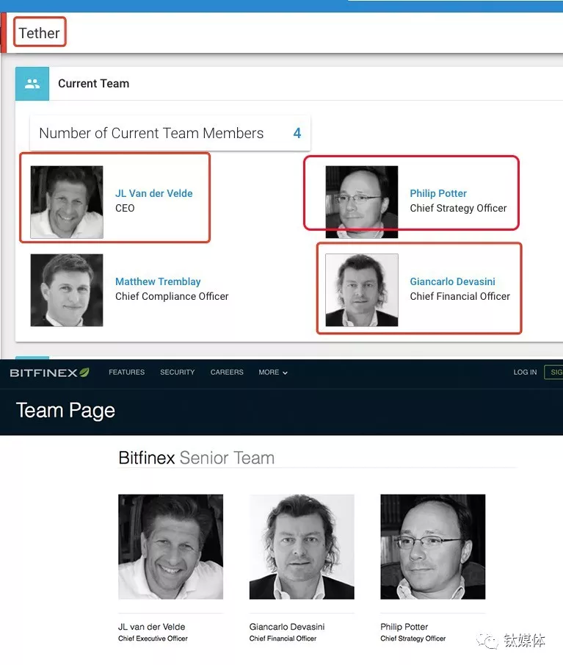The height and width of the screenshot is (665, 563).
Task: Click the LOG IN link
Action: [x=525, y=373]
